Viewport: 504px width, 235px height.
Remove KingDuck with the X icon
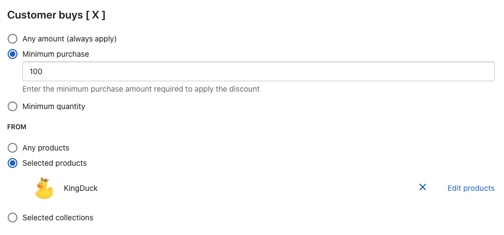pos(422,188)
